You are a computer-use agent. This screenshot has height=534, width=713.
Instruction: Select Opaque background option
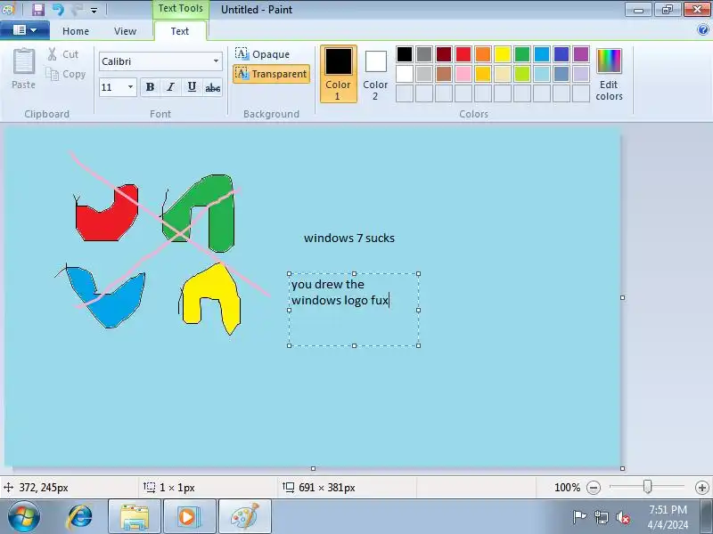pyautogui.click(x=262, y=54)
